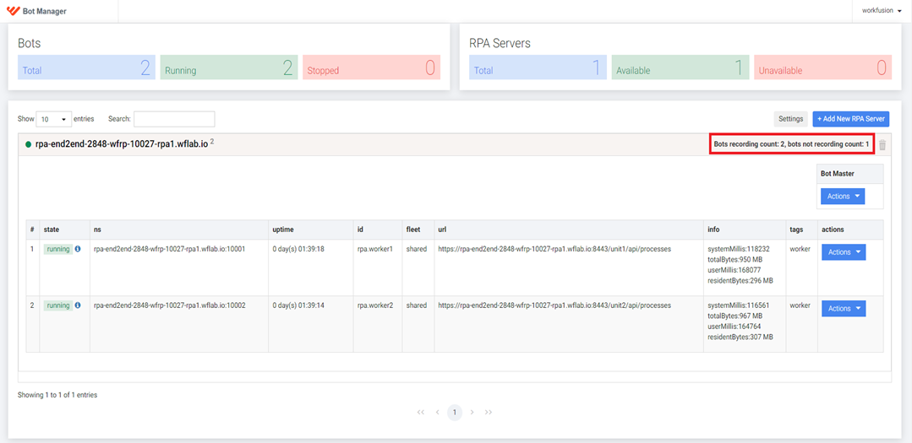Go to next page arrow
Viewport: 912px width, 443px height.
[472, 413]
